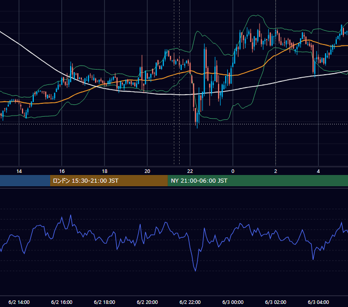
Task: Click the 20 hour label on the price chart axis
Action: [x=147, y=171]
